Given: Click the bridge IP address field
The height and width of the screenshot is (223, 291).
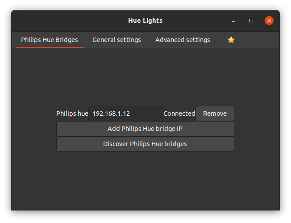Looking at the screenshot, I should pyautogui.click(x=126, y=114).
